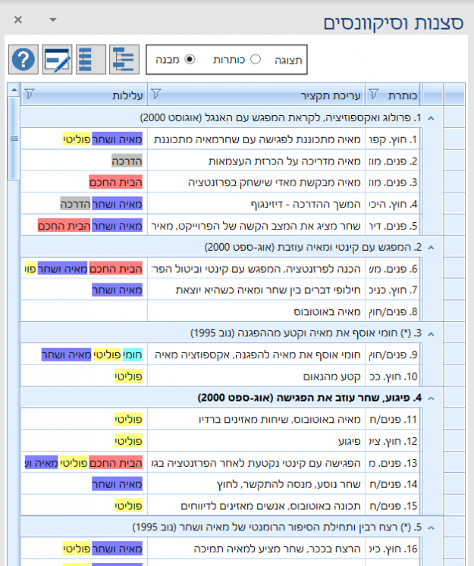Collapse sequence 2 המפגש עם קינטי

[431, 247]
